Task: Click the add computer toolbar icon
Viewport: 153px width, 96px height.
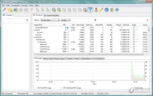Action: [16, 10]
